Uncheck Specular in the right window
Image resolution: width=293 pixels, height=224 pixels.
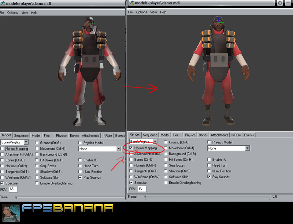(131, 183)
